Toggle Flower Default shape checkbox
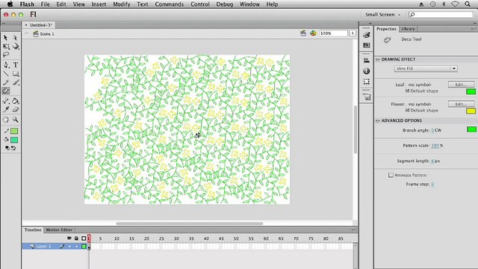478x269 pixels. coord(407,111)
